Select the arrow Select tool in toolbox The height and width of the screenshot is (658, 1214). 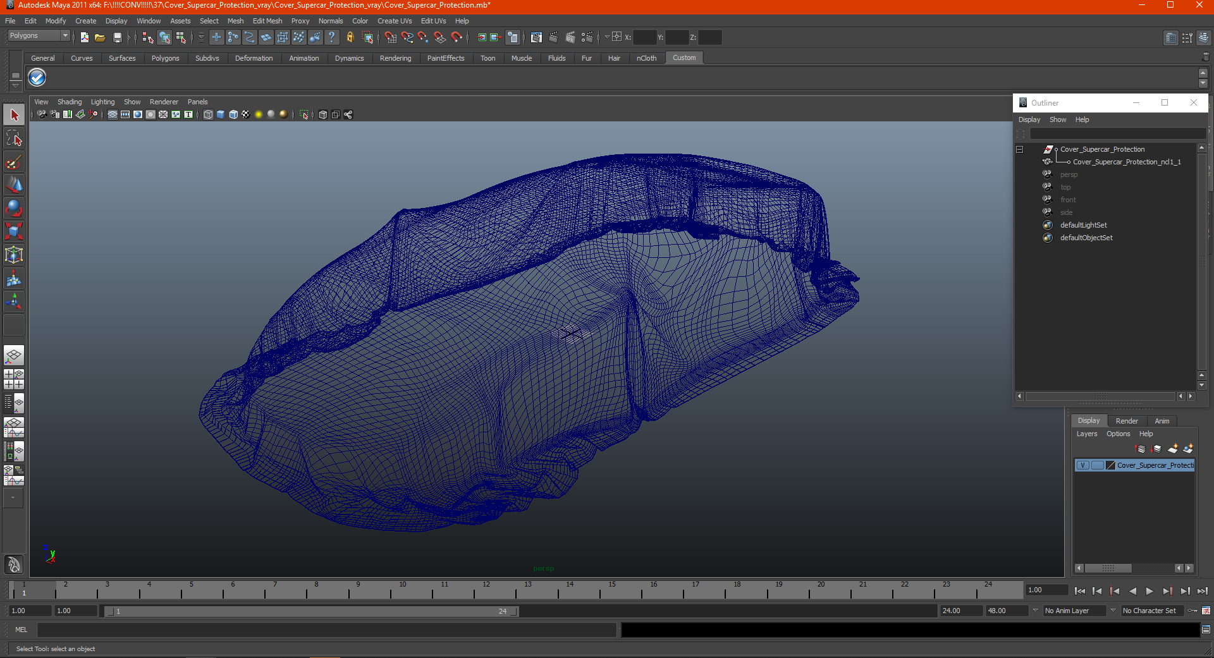pos(14,115)
